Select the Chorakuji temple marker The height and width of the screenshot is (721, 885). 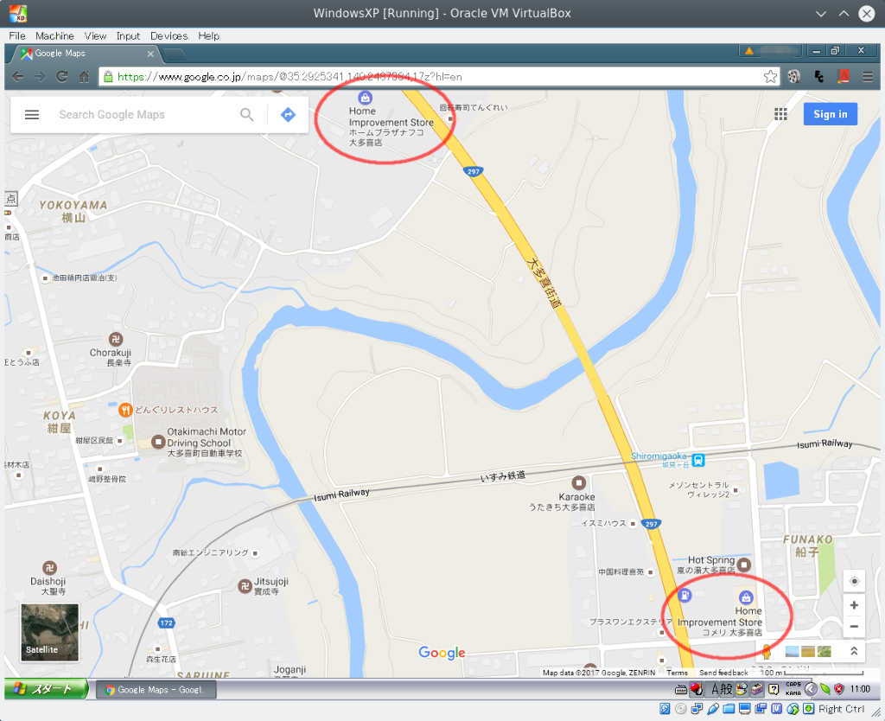point(116,339)
